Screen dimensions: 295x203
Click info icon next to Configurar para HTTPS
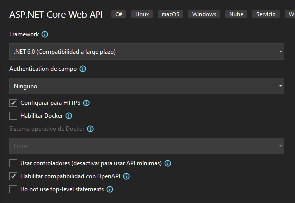[x=86, y=103]
